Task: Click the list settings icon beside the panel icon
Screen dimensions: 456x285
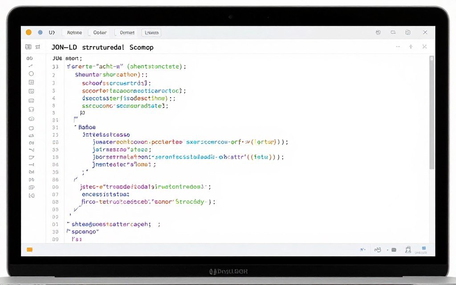Action: coord(38,47)
